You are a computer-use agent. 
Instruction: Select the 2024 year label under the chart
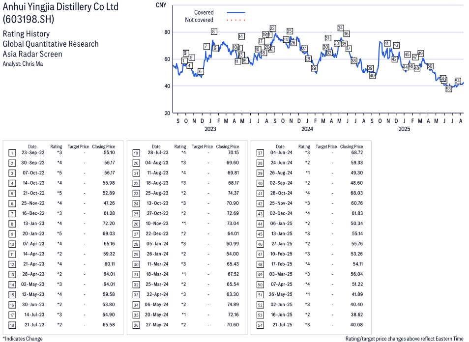pyautogui.click(x=307, y=129)
